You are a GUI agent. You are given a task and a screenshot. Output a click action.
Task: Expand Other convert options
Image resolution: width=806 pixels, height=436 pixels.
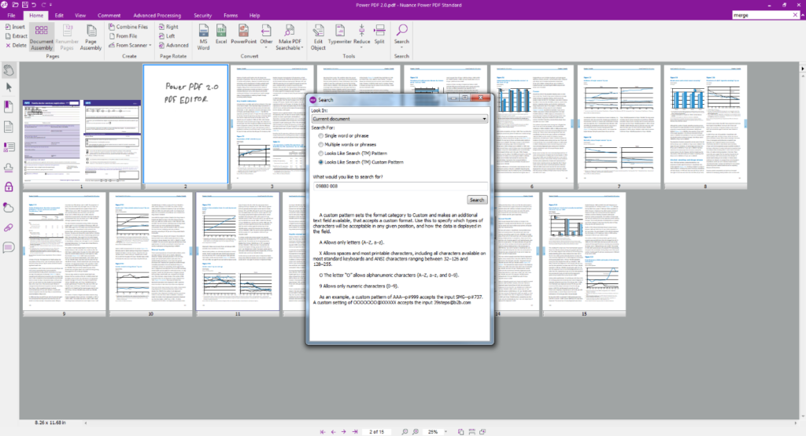pyautogui.click(x=266, y=48)
